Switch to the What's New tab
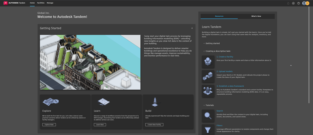 pyautogui.click(x=256, y=16)
